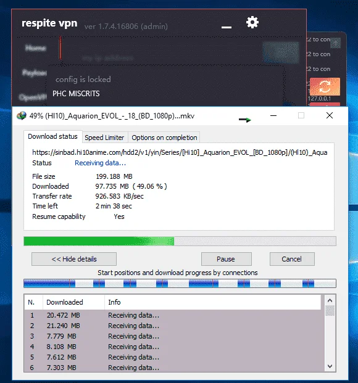Click the connections list scrollbar thumb
Image resolution: width=358 pixels, height=383 pixels.
330,311
